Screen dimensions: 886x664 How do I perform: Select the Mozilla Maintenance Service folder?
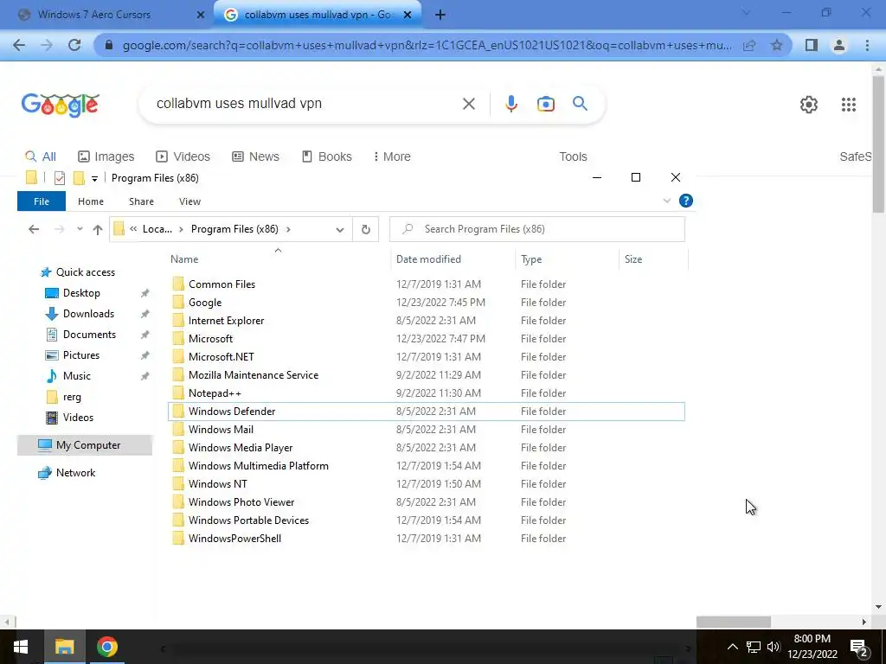[x=426, y=375]
